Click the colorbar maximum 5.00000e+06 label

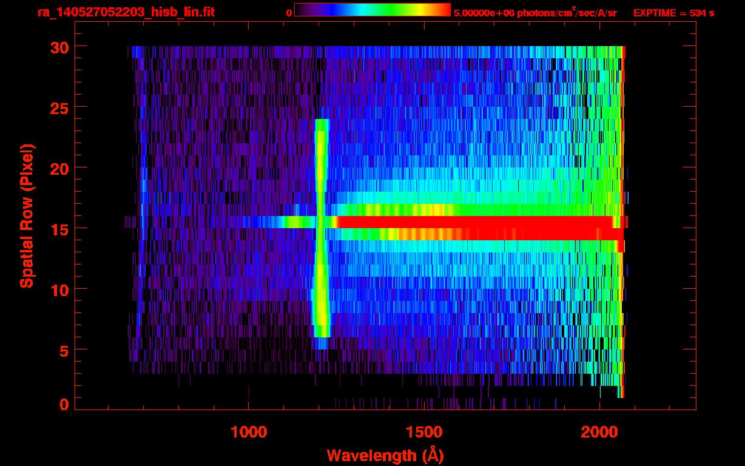coord(535,12)
